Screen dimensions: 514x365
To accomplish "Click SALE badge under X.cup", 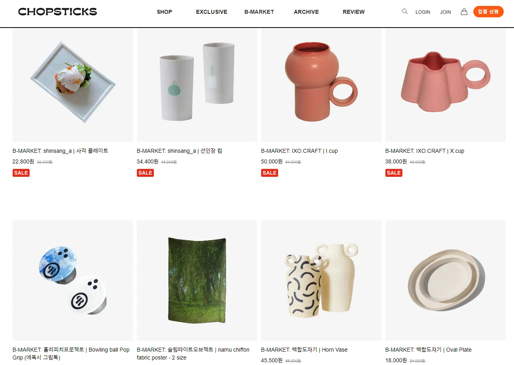I will pos(394,173).
